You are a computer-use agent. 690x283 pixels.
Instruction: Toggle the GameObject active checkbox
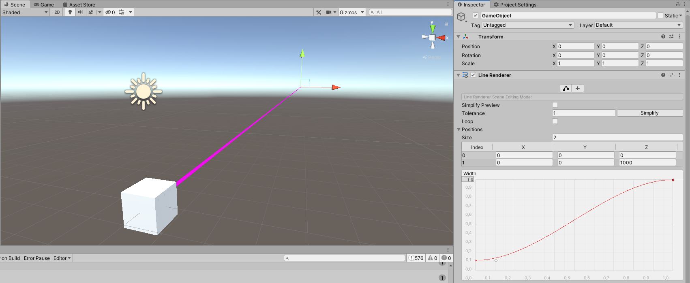[x=476, y=15]
